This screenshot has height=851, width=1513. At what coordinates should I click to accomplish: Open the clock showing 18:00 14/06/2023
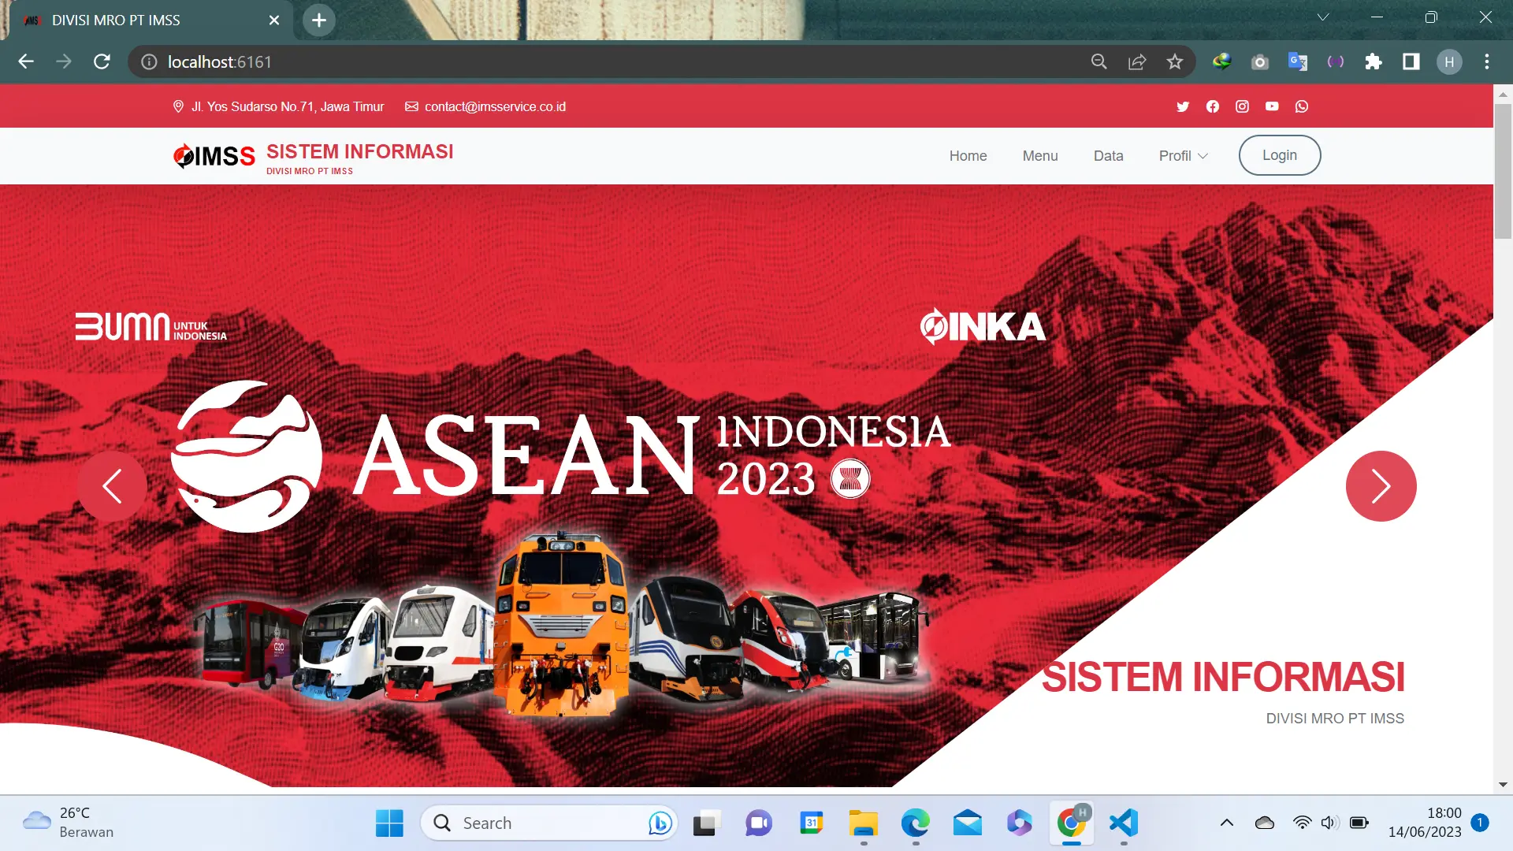click(x=1425, y=822)
